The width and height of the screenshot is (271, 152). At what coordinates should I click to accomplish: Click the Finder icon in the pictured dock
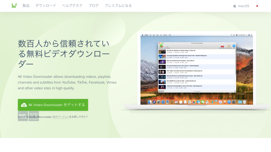tap(150, 102)
